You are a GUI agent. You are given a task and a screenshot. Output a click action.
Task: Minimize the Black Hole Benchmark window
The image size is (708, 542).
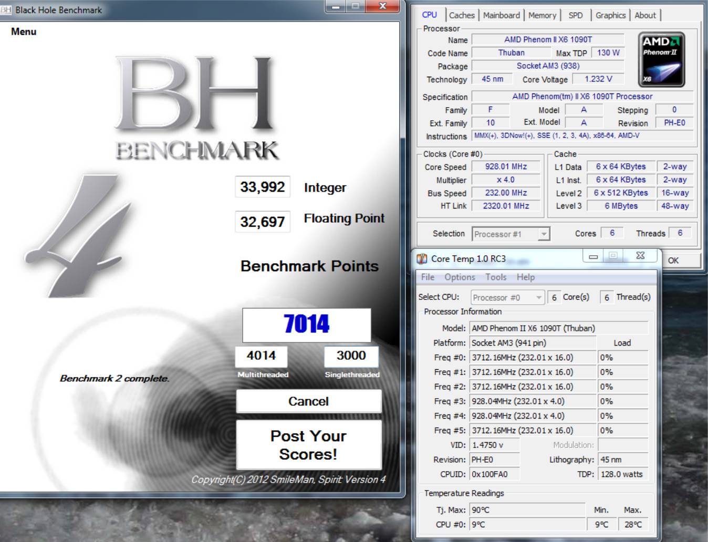(336, 7)
